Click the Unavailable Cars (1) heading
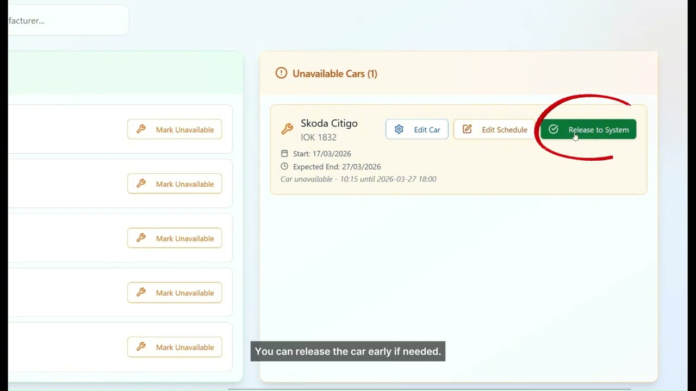 point(335,73)
